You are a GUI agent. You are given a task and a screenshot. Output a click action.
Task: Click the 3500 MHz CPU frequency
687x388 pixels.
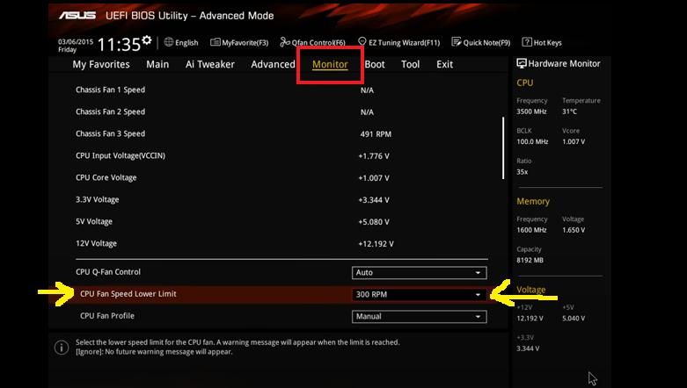(x=531, y=111)
